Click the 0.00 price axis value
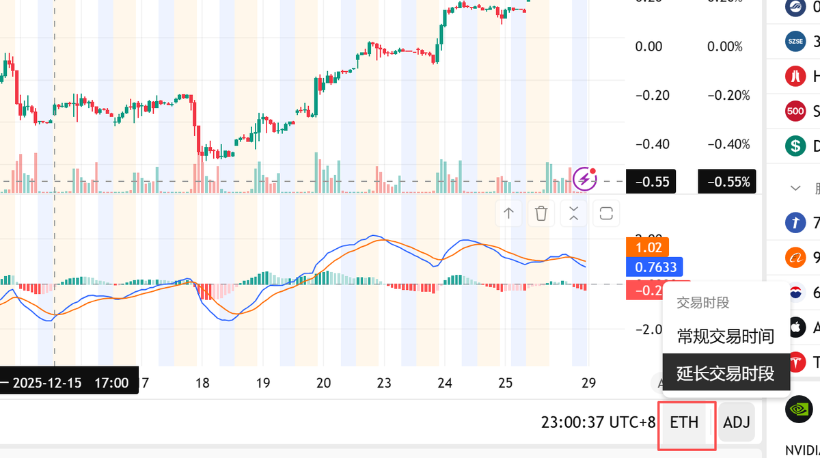The image size is (820, 458). [x=648, y=46]
